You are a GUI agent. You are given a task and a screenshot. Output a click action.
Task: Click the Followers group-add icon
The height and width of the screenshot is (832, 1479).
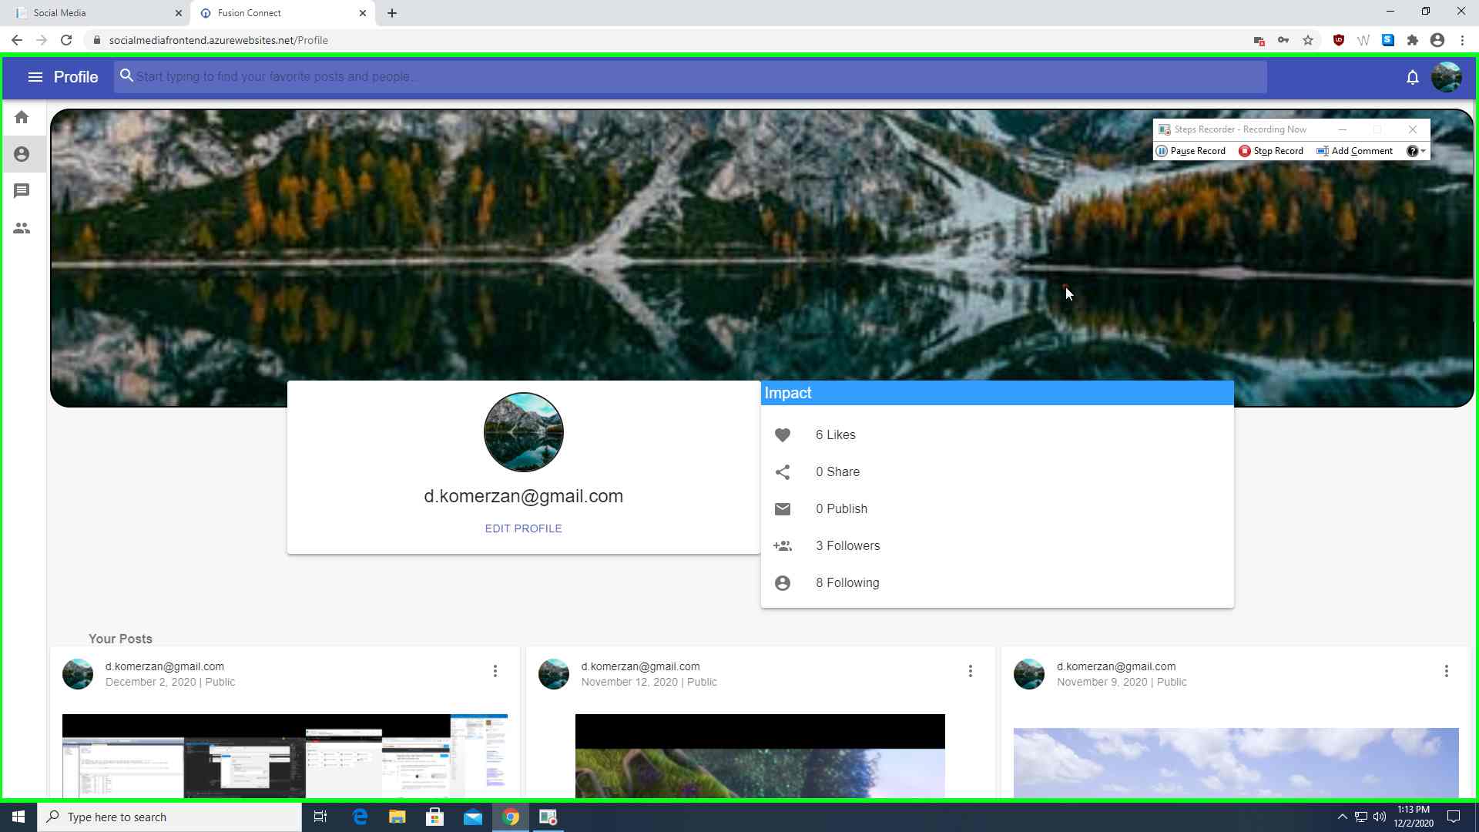(783, 546)
